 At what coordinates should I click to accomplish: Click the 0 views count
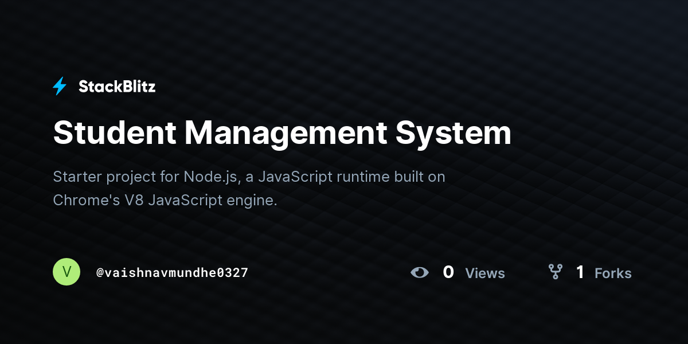pos(448,272)
